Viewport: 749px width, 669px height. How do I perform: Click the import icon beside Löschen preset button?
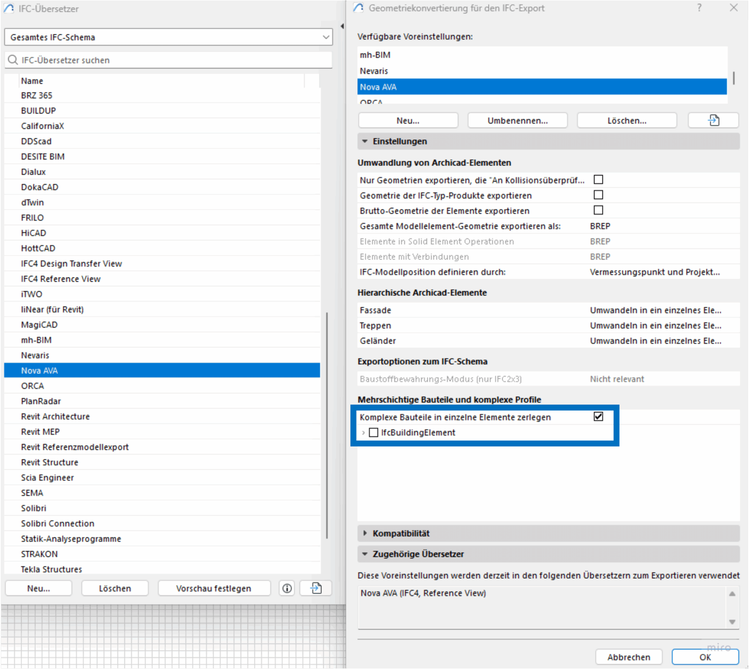point(713,121)
